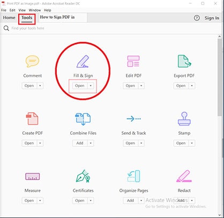Expand the Send & Track dropdown arrow
This screenshot has width=224, height=218.
pyautogui.click(x=141, y=143)
